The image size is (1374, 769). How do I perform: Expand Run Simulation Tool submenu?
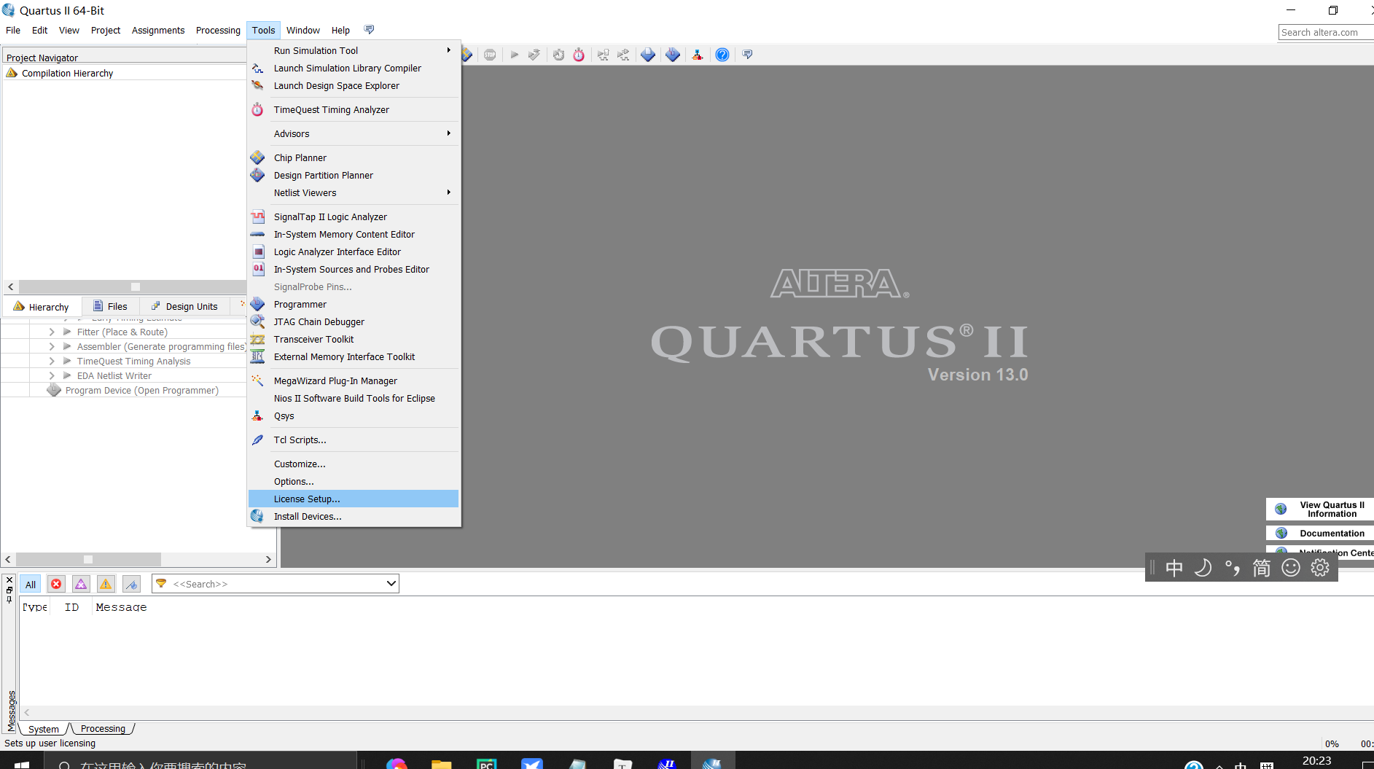354,51
